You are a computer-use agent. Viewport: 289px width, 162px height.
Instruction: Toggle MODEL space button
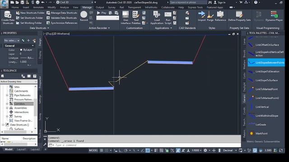point(93,150)
